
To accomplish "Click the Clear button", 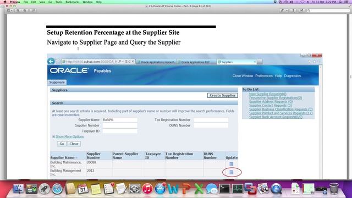I will coord(74,144).
